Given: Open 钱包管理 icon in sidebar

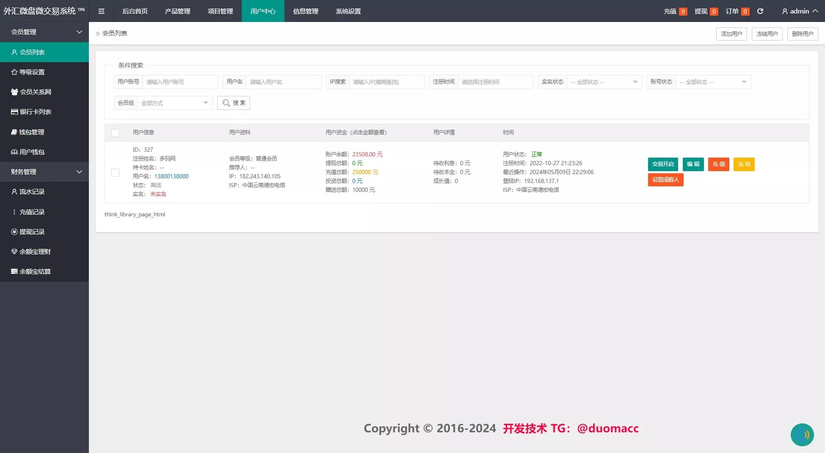Looking at the screenshot, I should (14, 132).
